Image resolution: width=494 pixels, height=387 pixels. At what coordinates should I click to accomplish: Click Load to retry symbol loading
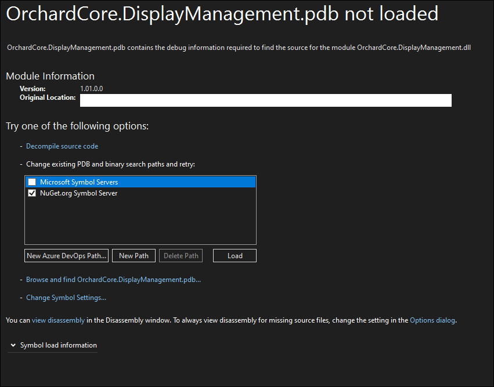(235, 255)
